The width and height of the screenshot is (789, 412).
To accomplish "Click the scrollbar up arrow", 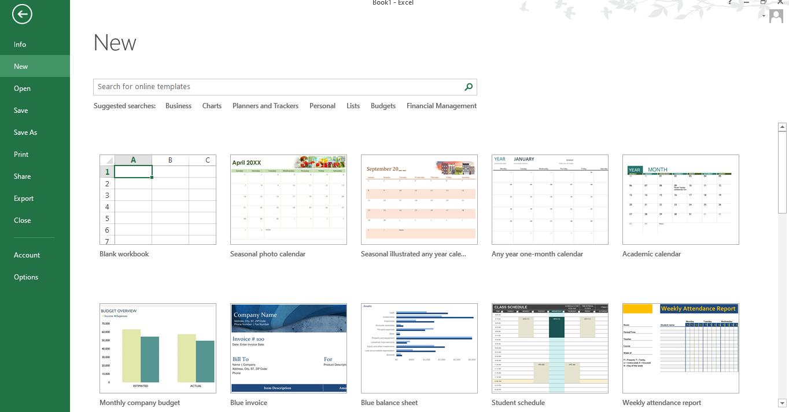I will (x=782, y=126).
